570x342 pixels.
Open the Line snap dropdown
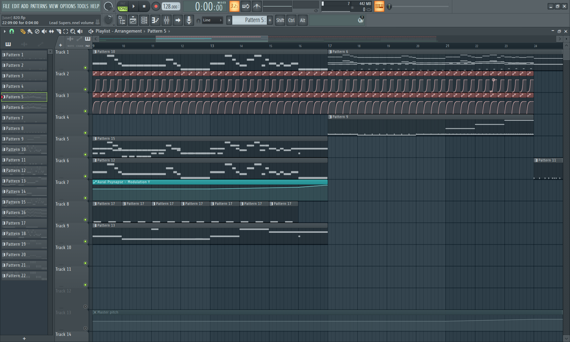[x=213, y=20]
